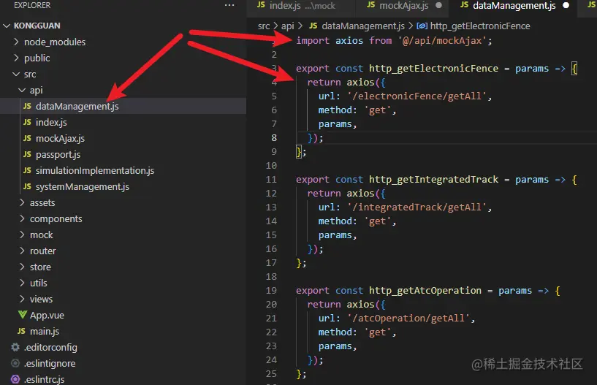Click dataManagement.js in the breadcrumb
The image size is (597, 385).
tap(363, 26)
